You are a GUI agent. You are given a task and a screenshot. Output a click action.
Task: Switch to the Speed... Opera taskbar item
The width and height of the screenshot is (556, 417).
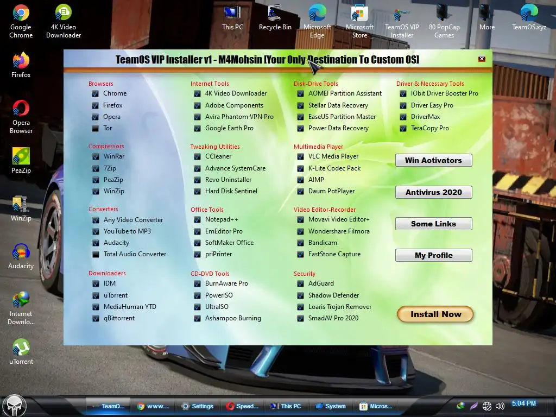(243, 406)
